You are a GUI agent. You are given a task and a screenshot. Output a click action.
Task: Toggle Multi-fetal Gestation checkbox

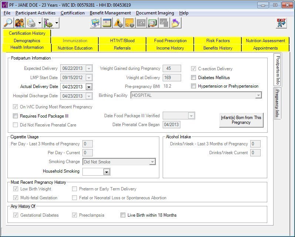pyautogui.click(x=16, y=197)
